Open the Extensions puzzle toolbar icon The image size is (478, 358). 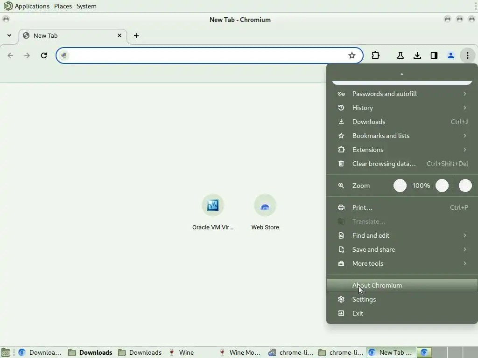(376, 55)
